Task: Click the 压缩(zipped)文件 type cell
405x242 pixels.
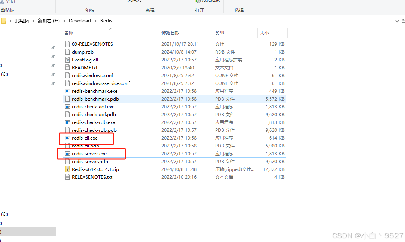Action: pos(235,169)
